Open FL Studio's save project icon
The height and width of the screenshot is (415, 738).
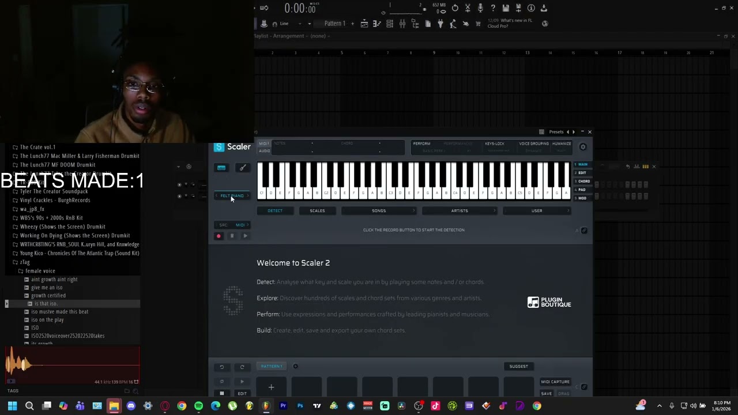[x=506, y=8]
